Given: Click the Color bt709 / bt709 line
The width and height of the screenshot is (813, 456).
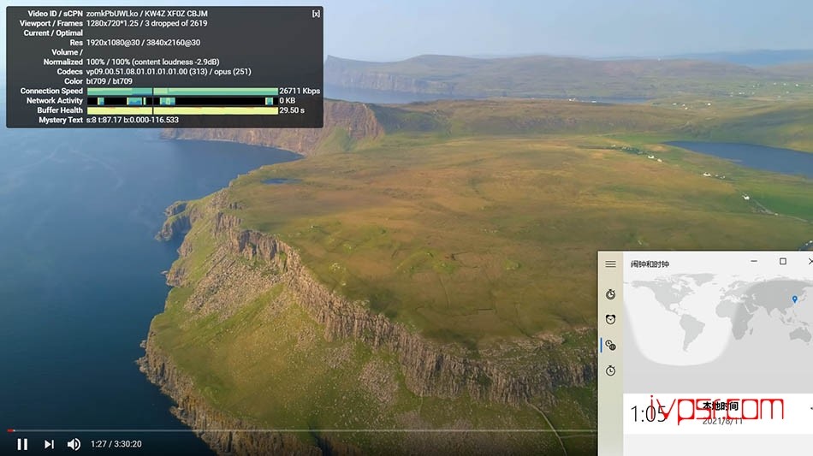Looking at the screenshot, I should click(x=109, y=81).
